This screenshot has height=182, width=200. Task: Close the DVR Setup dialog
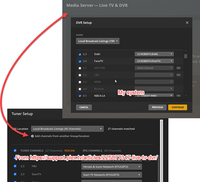(187, 23)
